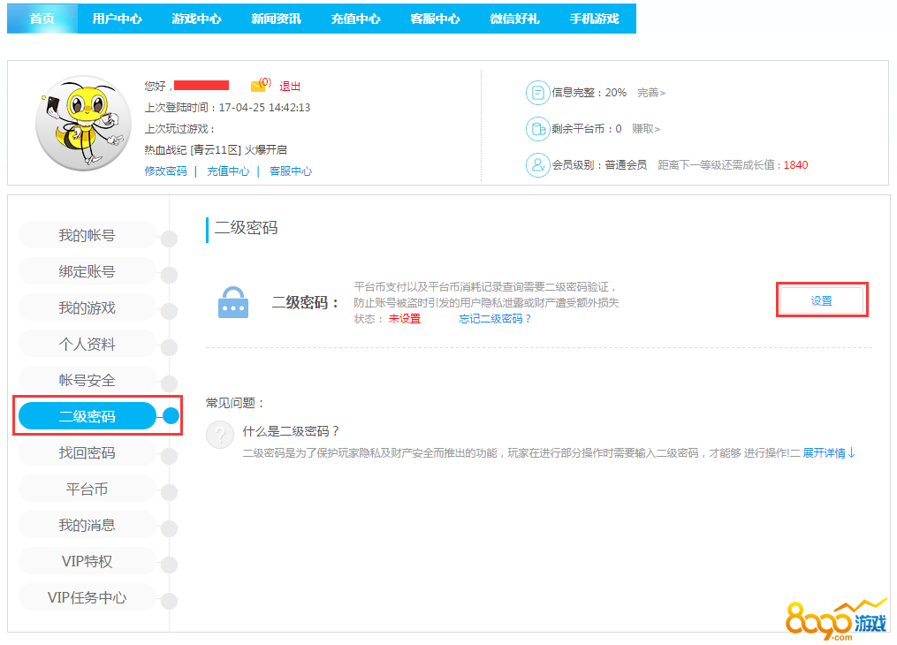Expand details with 展开详情 link

click(829, 453)
